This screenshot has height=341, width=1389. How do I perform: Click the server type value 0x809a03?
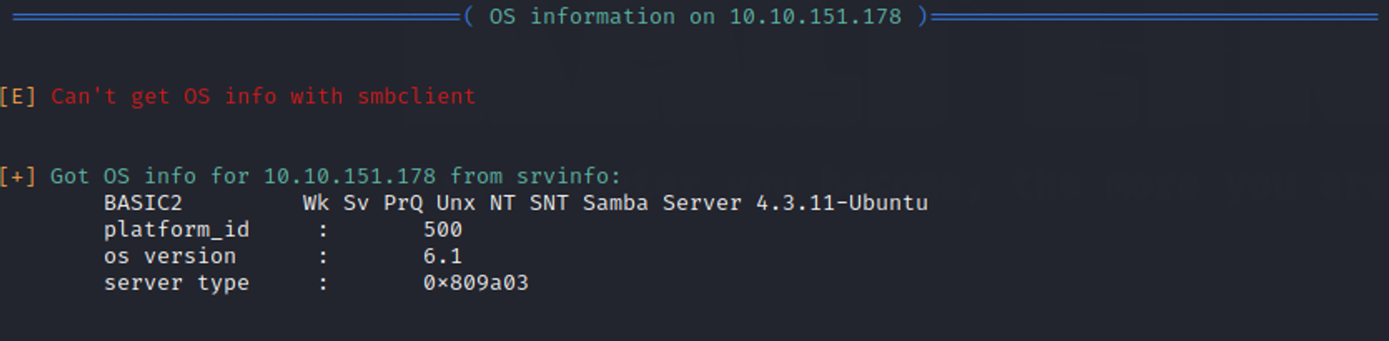pos(476,283)
